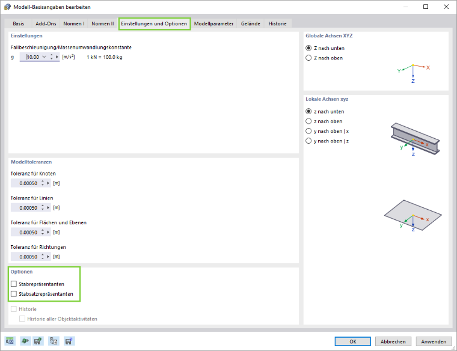Expand the arrow menu beside gravity g field
The height and width of the screenshot is (351, 457).
tap(57, 57)
